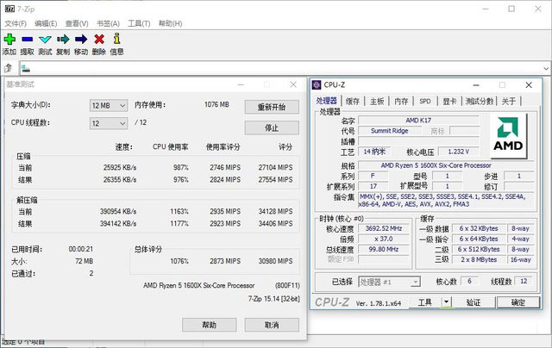
Task: Click the AMD K17 name field
Action: coord(418,121)
